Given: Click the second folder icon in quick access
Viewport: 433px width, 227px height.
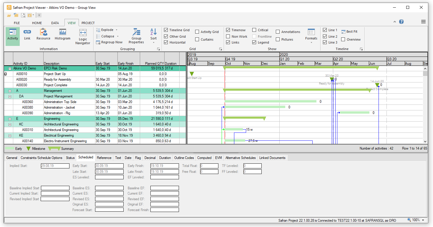Looking at the screenshot, I should point(16,15).
